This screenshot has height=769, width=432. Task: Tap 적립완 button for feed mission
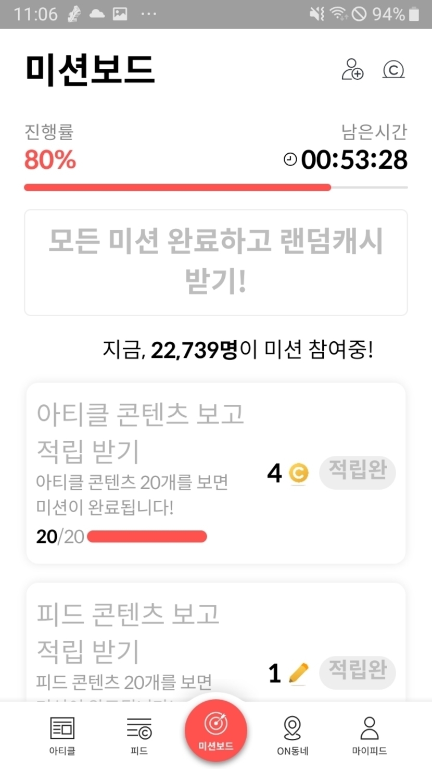(x=357, y=672)
